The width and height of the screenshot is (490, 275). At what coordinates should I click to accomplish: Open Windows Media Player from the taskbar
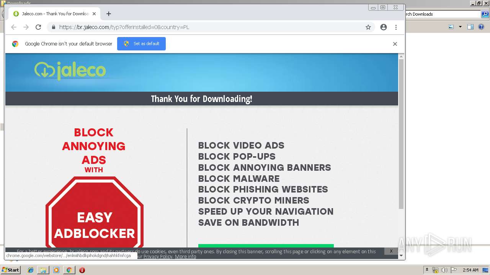(x=56, y=270)
